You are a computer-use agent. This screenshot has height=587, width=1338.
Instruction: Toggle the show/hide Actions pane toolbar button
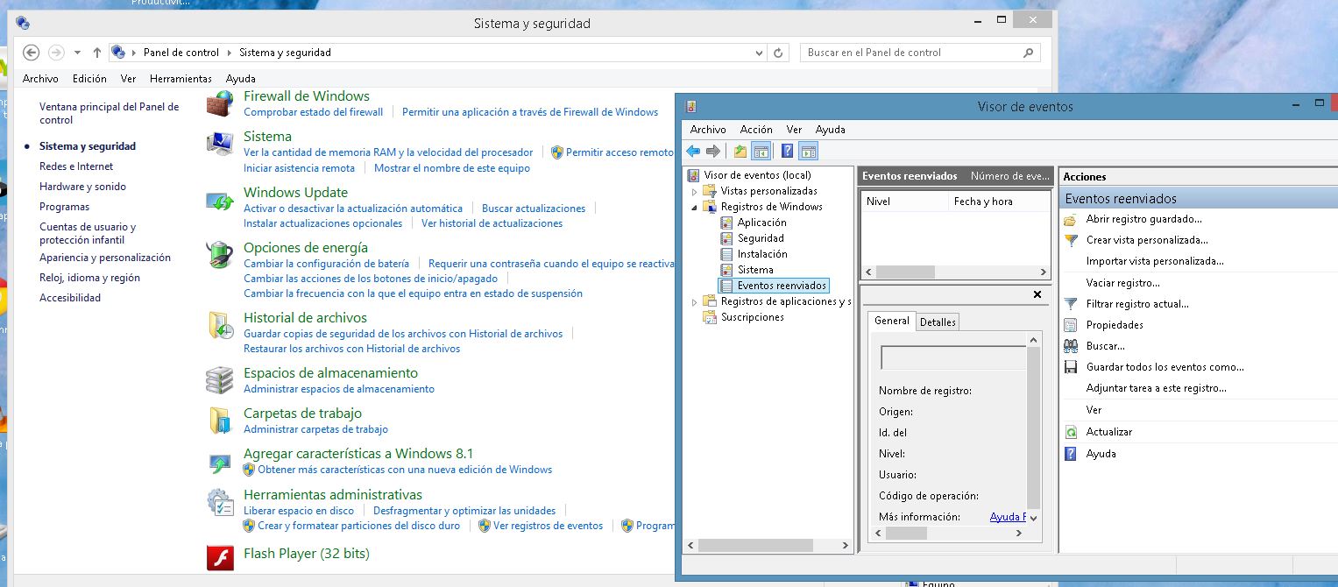pos(808,152)
